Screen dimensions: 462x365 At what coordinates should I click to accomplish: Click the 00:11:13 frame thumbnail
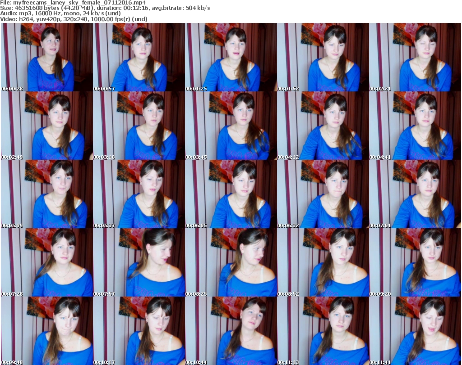point(323,331)
